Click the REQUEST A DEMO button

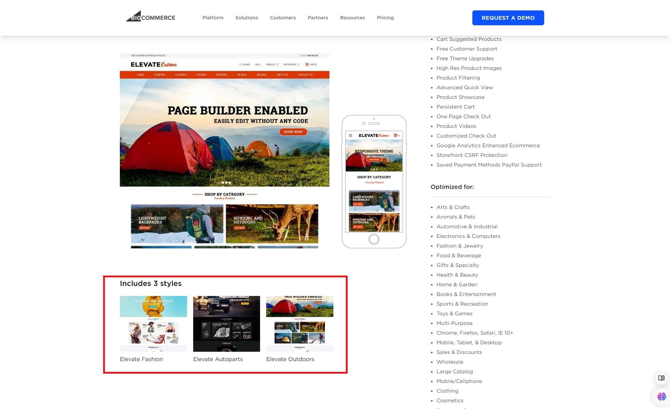(508, 17)
